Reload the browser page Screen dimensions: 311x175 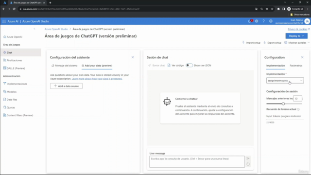pos(14,9)
